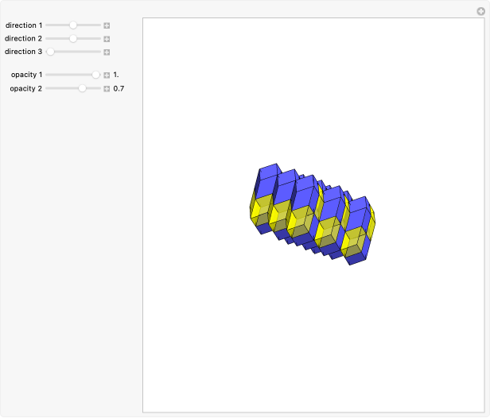
Task: Expand the direction 2 slider controls
Action: click(107, 38)
